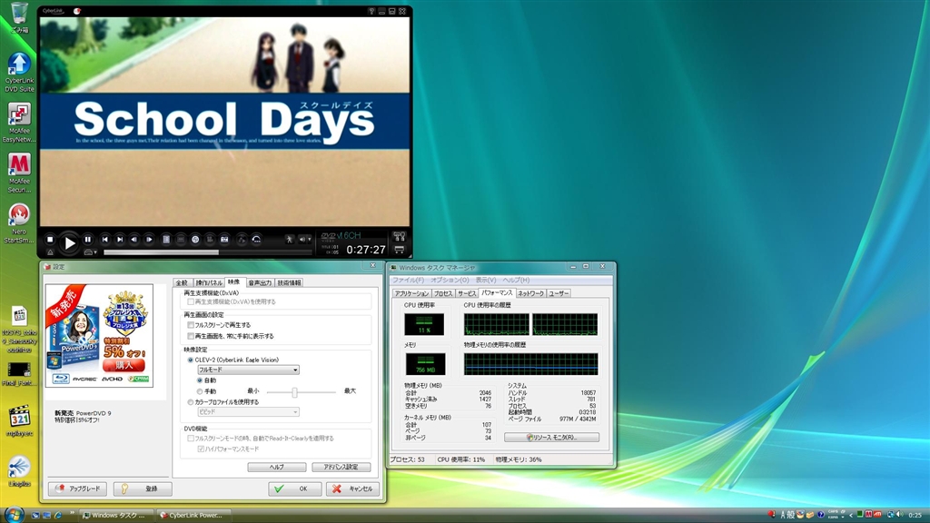Open the 全般 tab in settings dialog
This screenshot has width=930, height=523.
[x=182, y=283]
